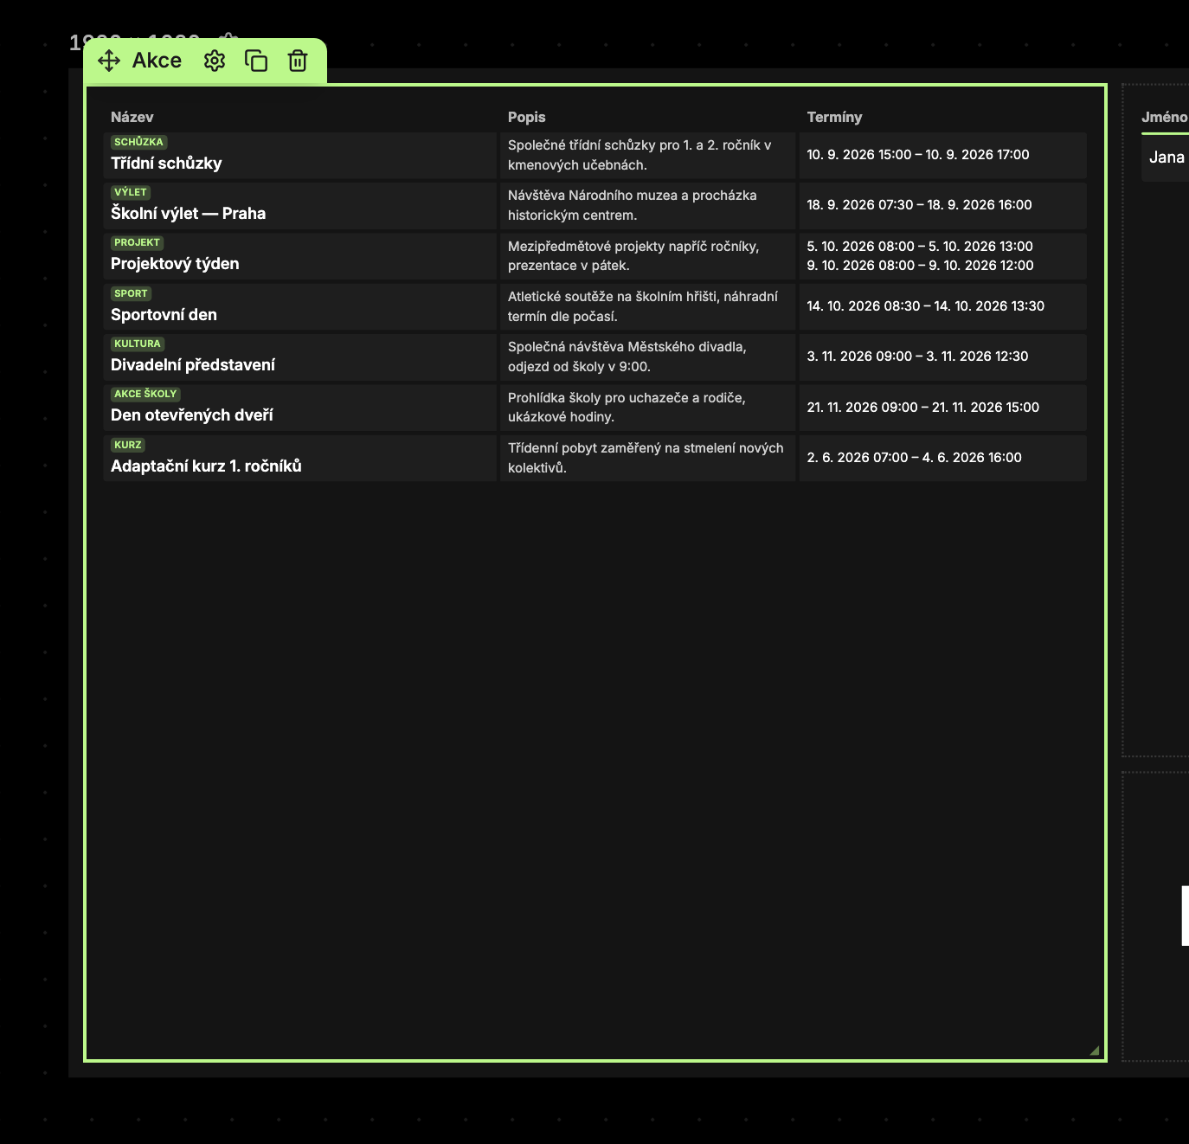
Task: Click the Třídenní pobyt description cell
Action: (x=647, y=458)
